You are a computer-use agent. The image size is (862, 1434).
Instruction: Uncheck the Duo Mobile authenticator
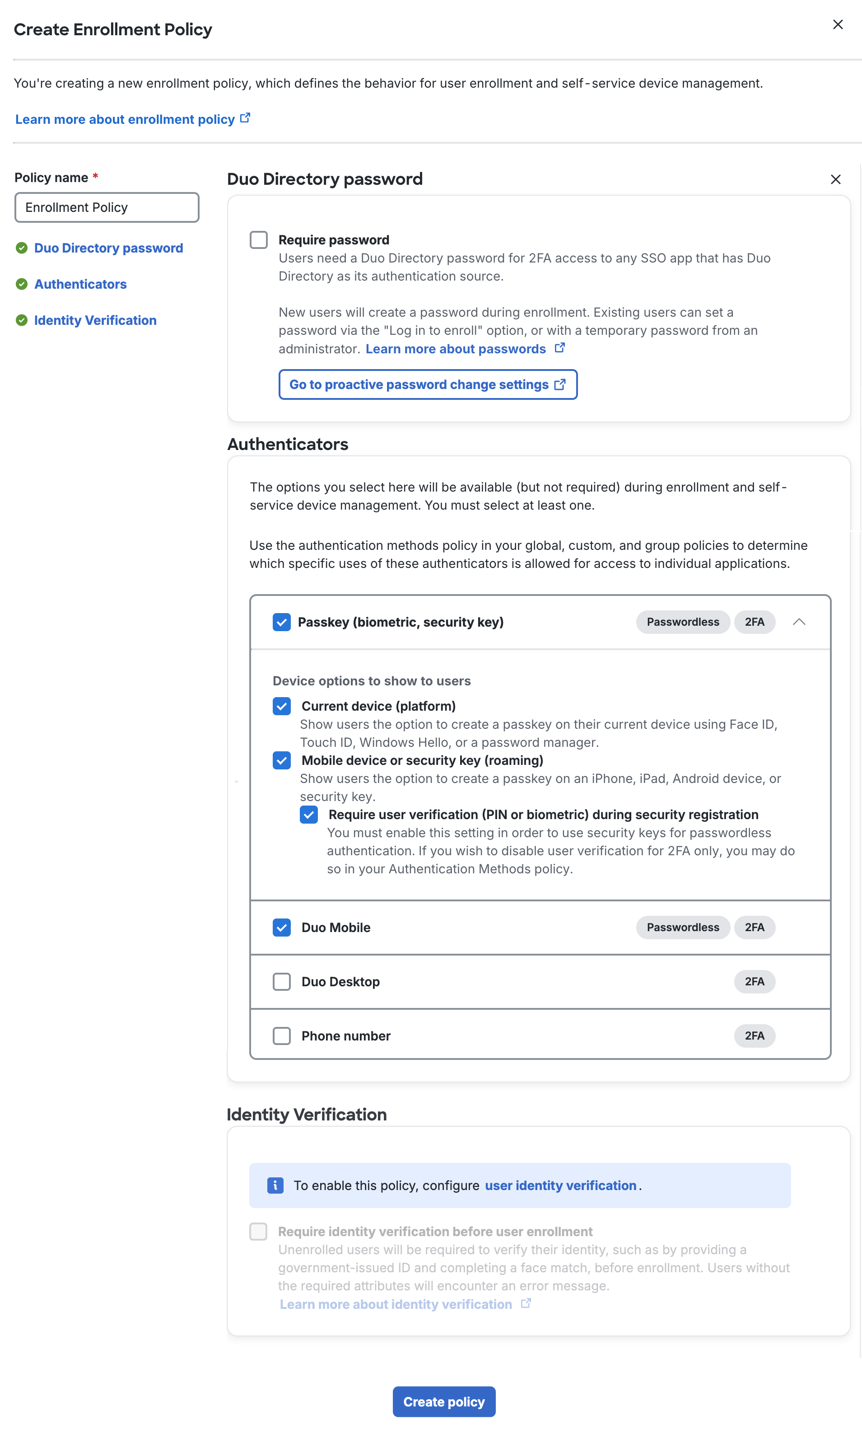282,928
